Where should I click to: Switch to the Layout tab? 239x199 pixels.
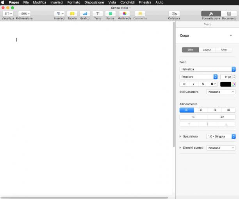coord(207,50)
